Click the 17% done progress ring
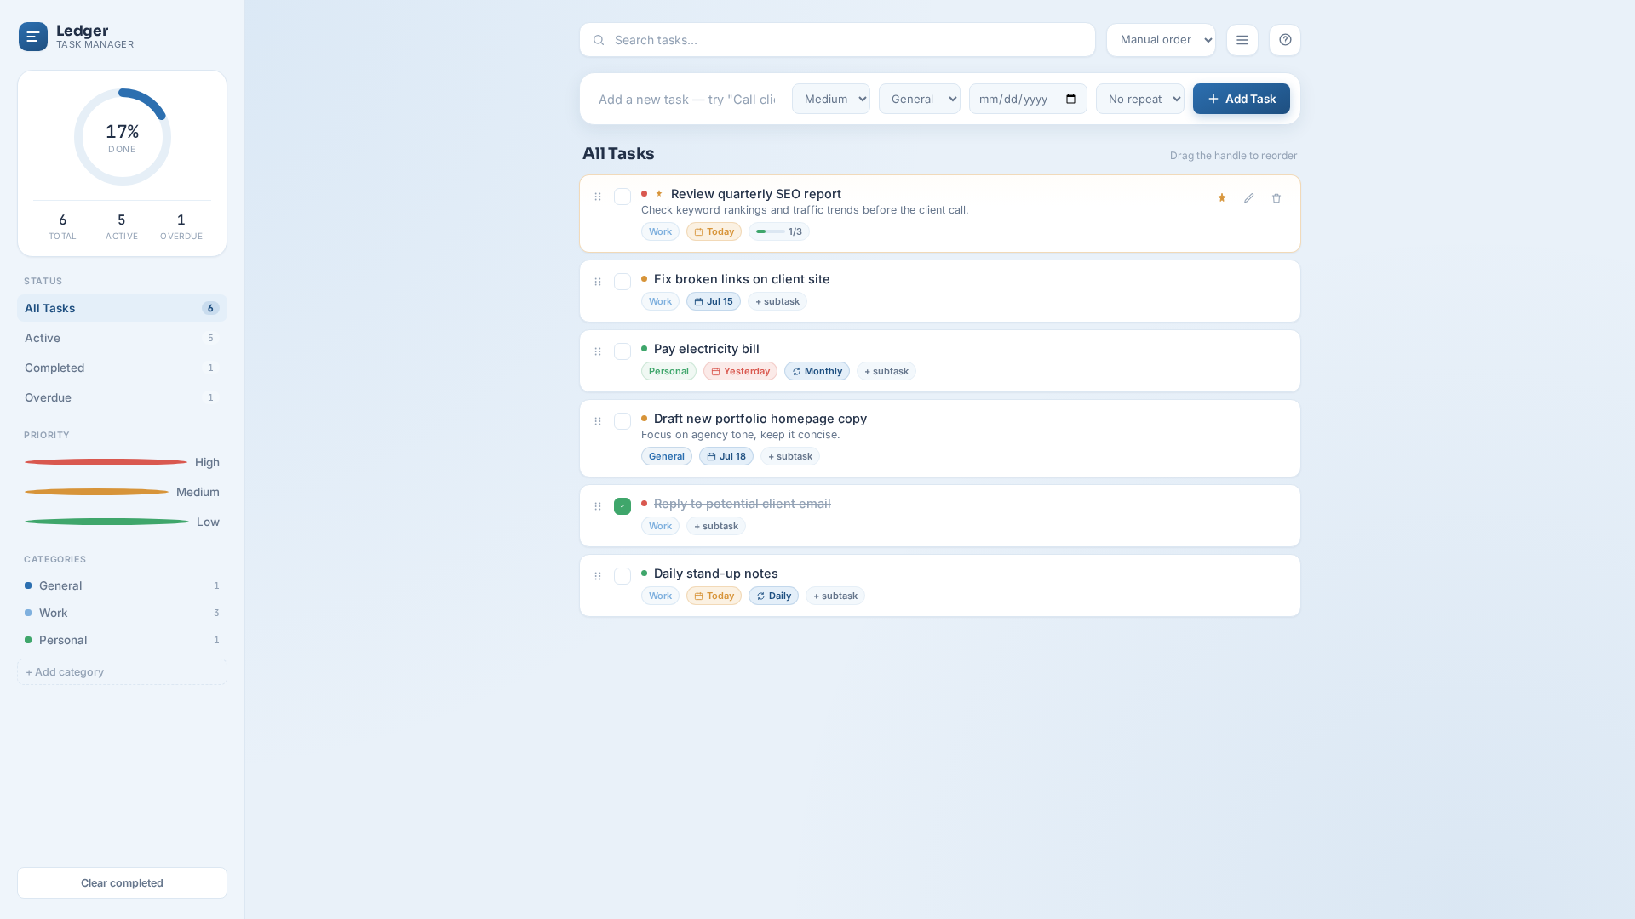This screenshot has height=919, width=1635. tap(123, 137)
